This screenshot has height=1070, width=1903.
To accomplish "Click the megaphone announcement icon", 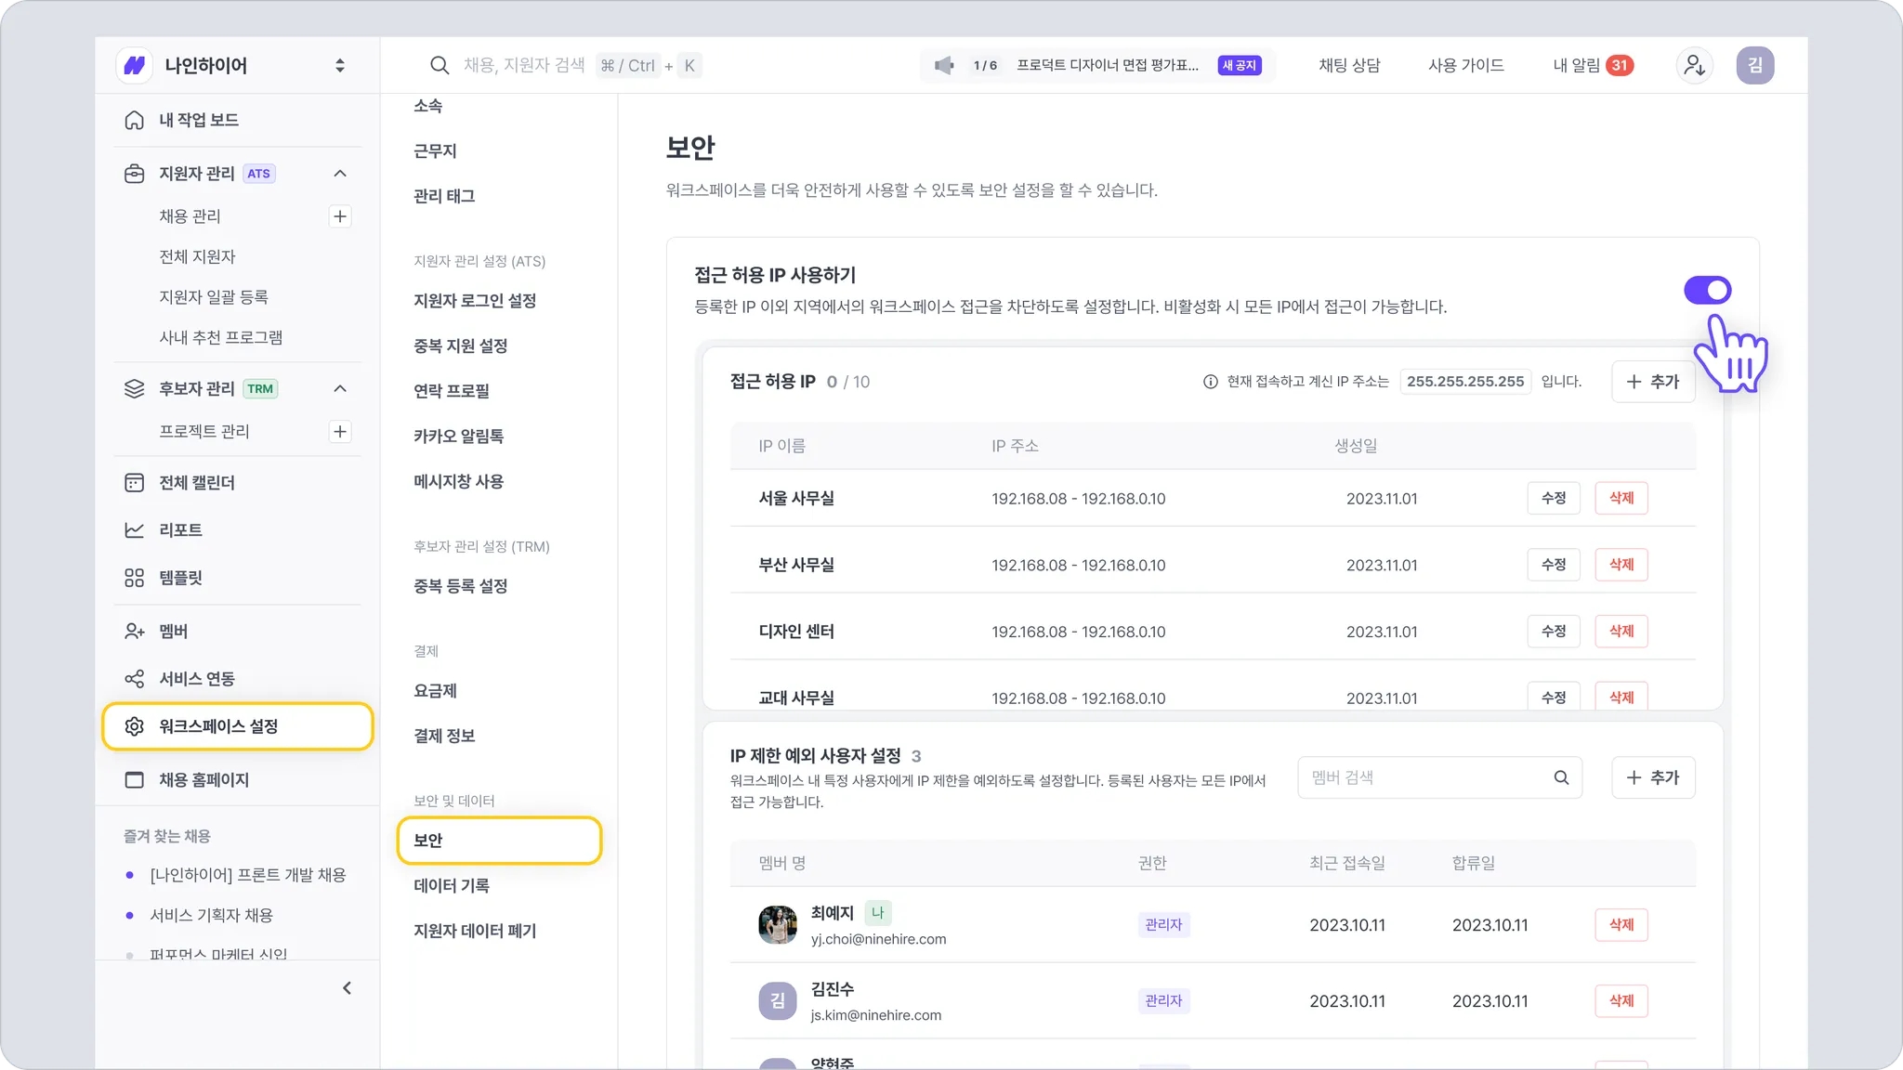I will pos(944,65).
